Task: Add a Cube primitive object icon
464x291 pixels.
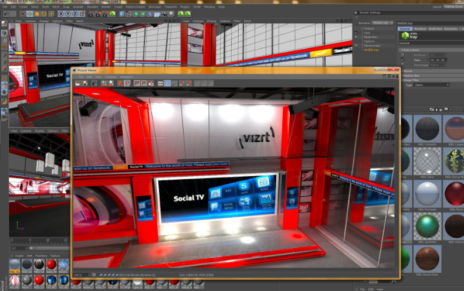Action: 122,14
